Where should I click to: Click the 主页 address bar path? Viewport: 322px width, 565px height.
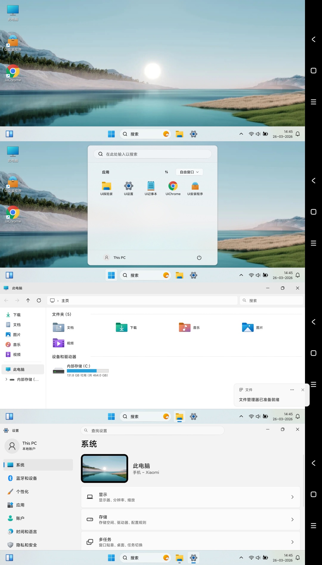(x=65, y=301)
